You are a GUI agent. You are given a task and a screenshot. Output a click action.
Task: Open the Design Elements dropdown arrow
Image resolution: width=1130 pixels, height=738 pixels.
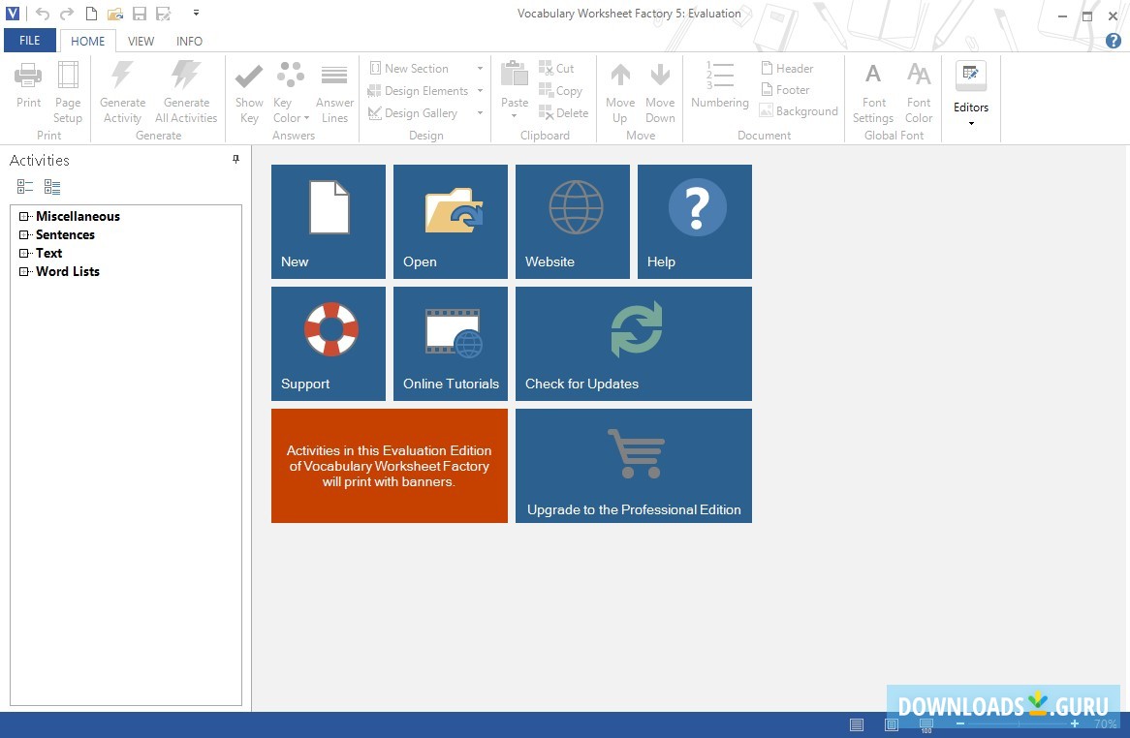(x=480, y=91)
